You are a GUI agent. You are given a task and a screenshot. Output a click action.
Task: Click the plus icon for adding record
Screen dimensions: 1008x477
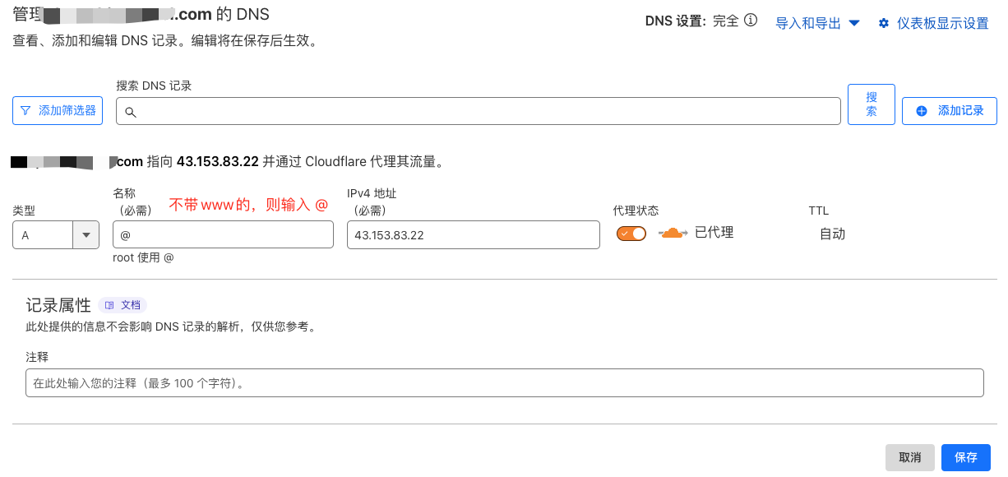click(x=922, y=110)
